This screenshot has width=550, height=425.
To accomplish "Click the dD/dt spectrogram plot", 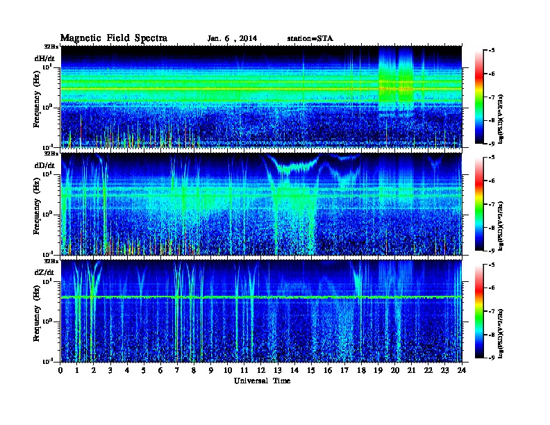I will [x=261, y=204].
